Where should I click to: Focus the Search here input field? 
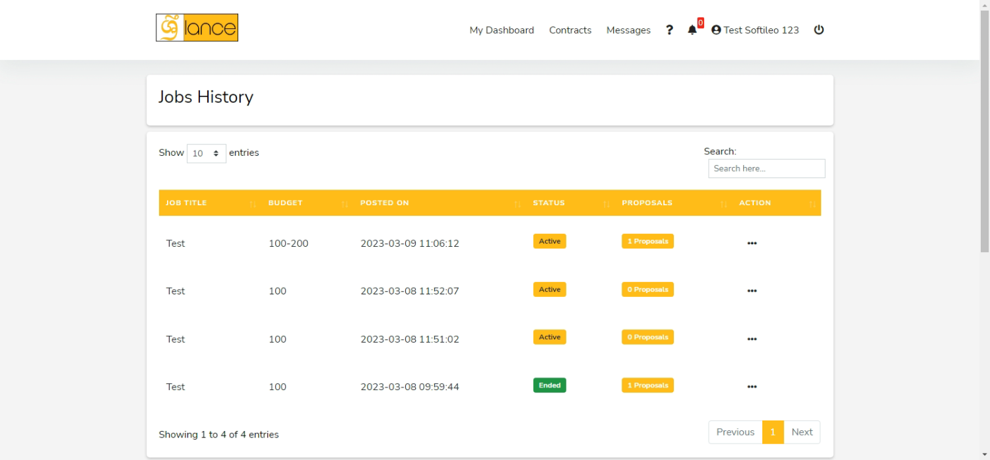(x=766, y=168)
